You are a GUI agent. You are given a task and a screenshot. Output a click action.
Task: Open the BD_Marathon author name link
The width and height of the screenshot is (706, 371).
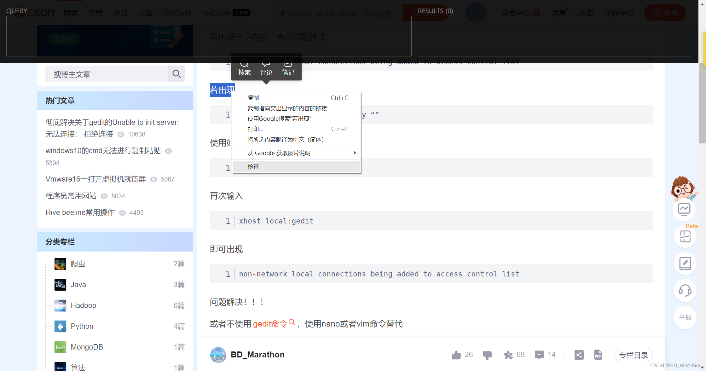258,355
